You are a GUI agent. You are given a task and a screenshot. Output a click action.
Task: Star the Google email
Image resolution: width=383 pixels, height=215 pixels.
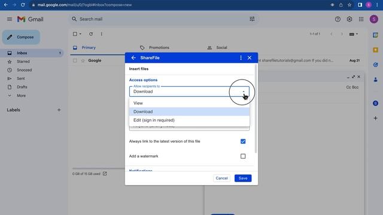pyautogui.click(x=83, y=60)
